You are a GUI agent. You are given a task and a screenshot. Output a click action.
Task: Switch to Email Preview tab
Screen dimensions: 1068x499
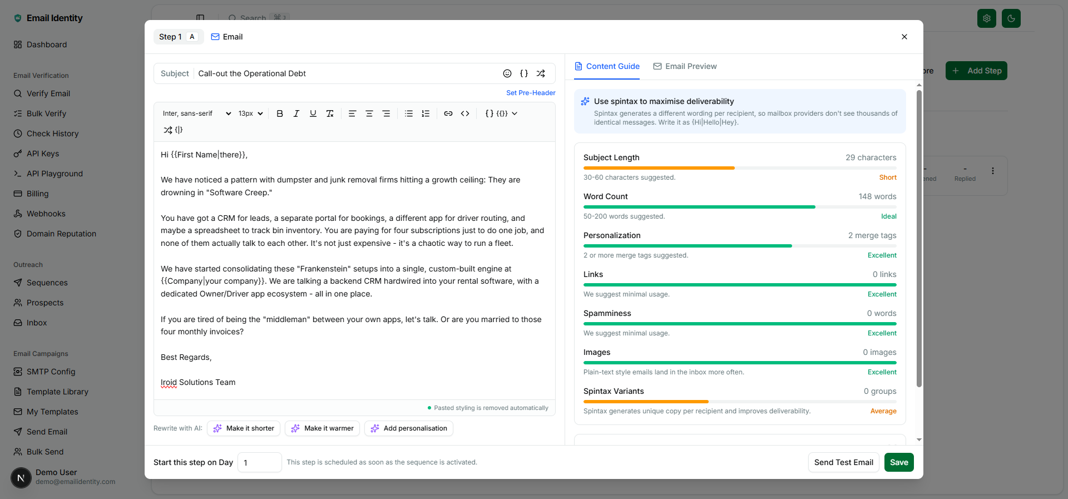click(685, 66)
